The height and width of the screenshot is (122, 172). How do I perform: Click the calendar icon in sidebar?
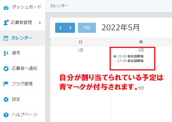pyautogui.click(x=6, y=38)
